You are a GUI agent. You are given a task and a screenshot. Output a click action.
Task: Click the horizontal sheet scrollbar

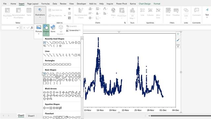181,116
